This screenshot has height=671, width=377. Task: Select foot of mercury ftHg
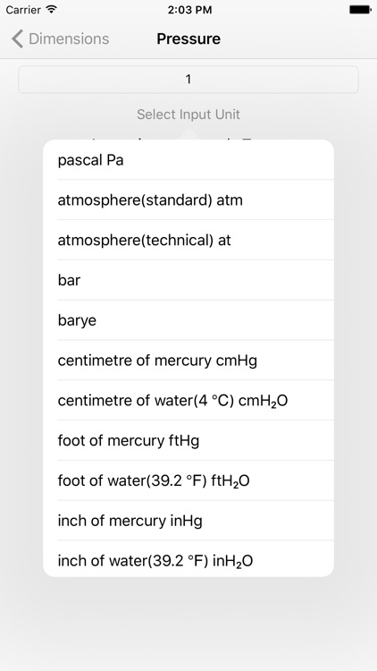(188, 440)
